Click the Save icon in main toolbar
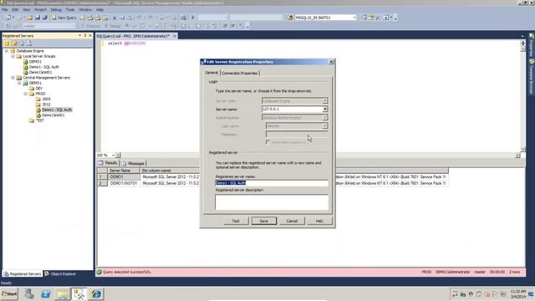Screen dimensions: 535x301 click(x=37, y=18)
